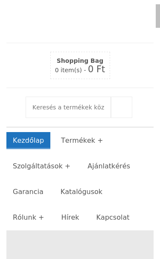
Task: Expand the Szolgáltatások submenu
Action: coord(41,166)
